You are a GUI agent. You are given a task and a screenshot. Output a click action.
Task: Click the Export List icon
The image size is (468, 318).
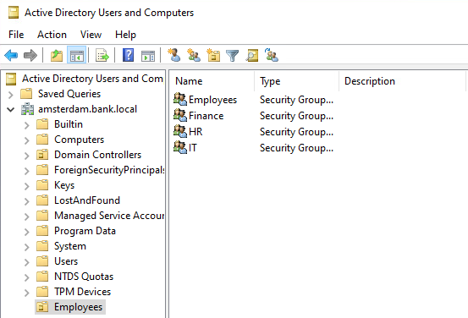102,56
